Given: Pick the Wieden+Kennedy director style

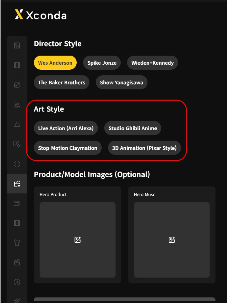Looking at the screenshot, I should [x=152, y=63].
